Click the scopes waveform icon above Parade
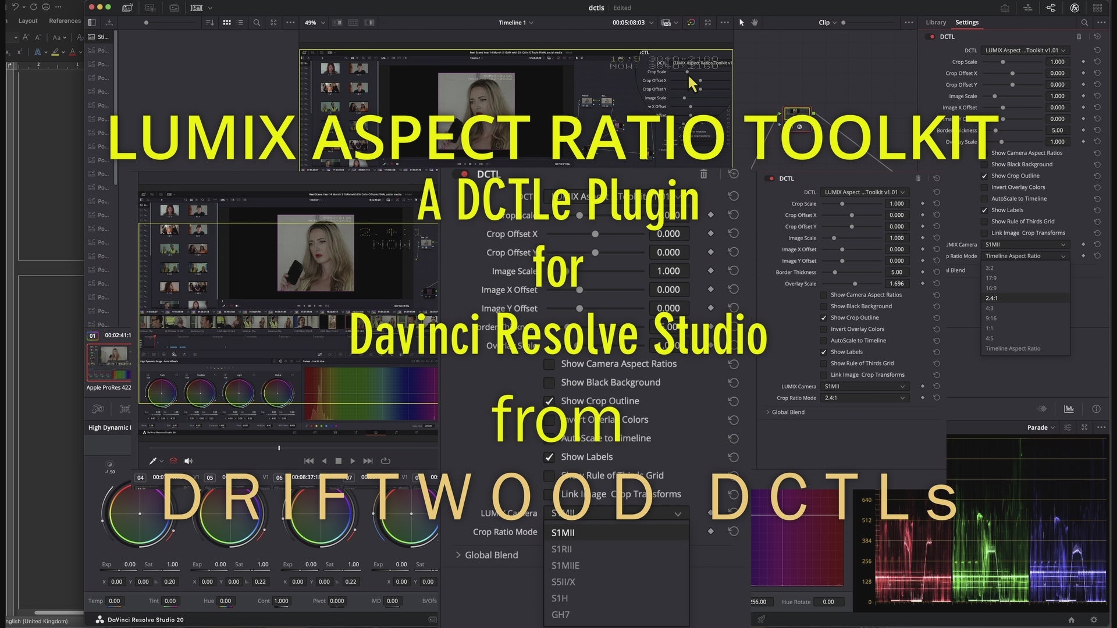The height and width of the screenshot is (628, 1117). click(x=1069, y=409)
